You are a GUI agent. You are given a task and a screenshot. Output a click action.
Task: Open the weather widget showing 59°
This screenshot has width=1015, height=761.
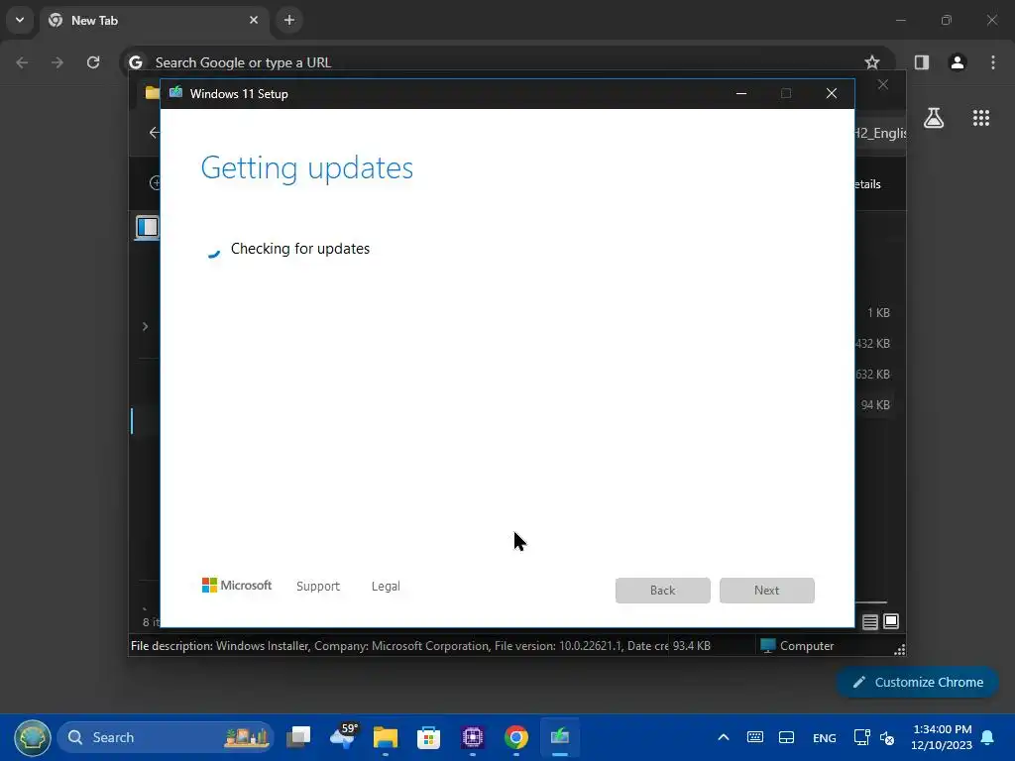click(x=343, y=736)
